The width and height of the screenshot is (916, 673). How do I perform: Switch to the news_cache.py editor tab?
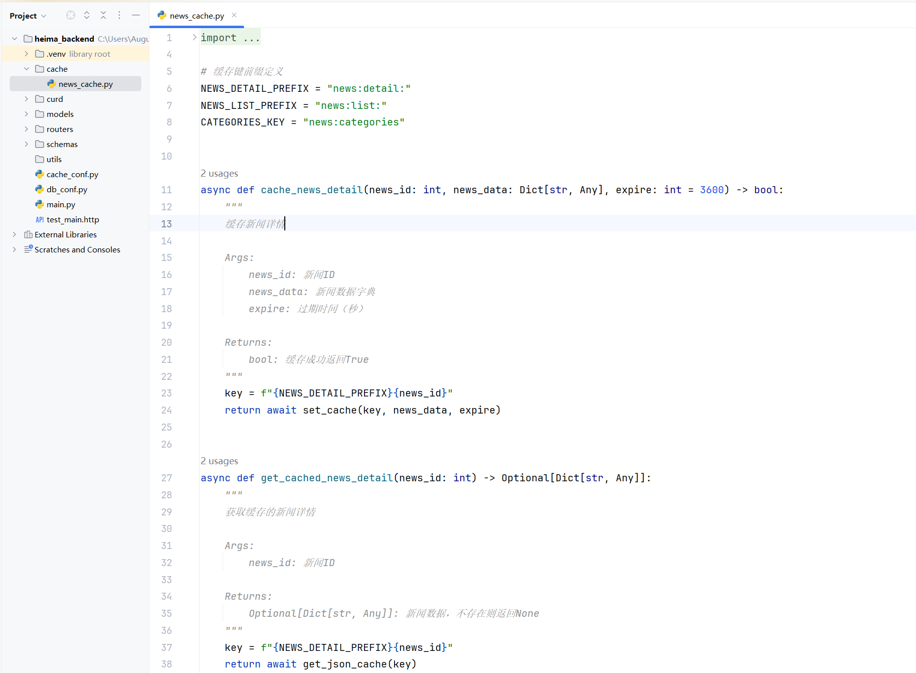[x=196, y=15]
